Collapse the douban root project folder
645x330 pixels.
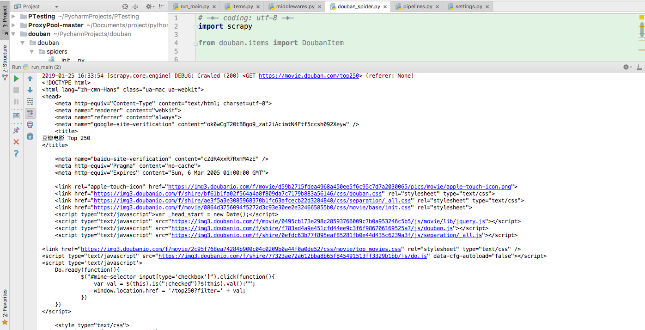point(13,34)
